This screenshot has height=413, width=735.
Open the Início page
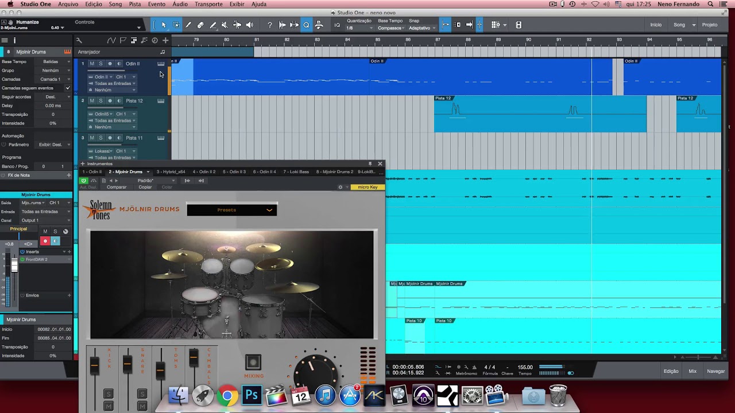coord(656,25)
